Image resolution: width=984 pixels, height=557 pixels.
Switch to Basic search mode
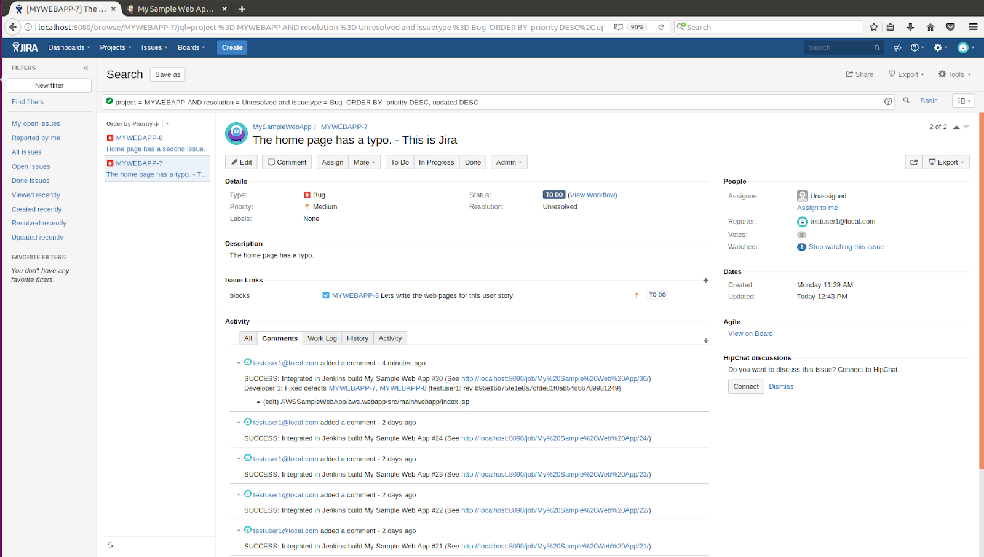(929, 101)
